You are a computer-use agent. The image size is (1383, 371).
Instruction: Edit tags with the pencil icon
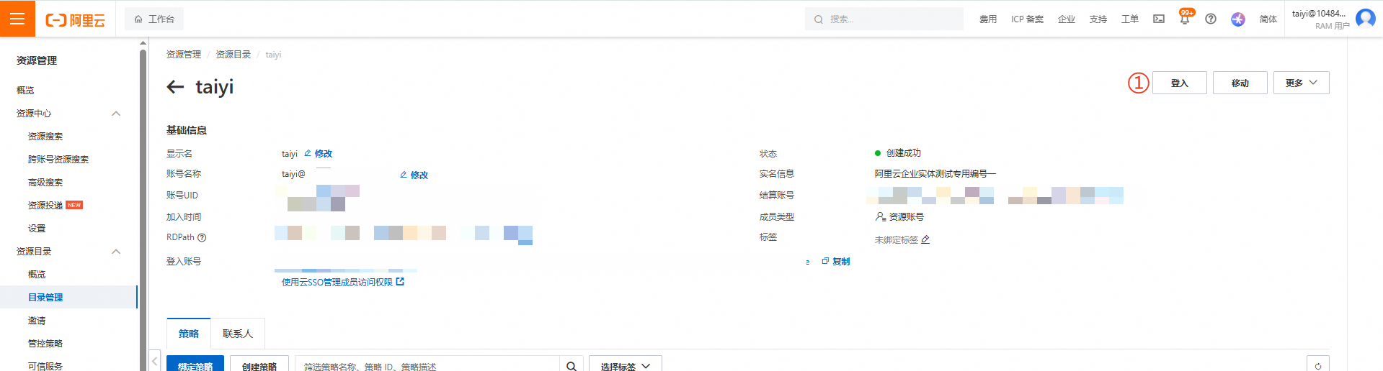[925, 239]
